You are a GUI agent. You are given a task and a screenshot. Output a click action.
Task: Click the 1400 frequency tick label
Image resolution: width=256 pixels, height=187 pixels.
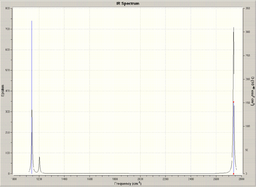point(64,179)
